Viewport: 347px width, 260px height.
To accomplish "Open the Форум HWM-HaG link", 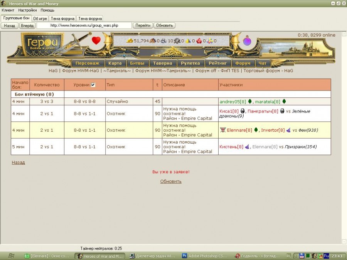I will click(81, 70).
